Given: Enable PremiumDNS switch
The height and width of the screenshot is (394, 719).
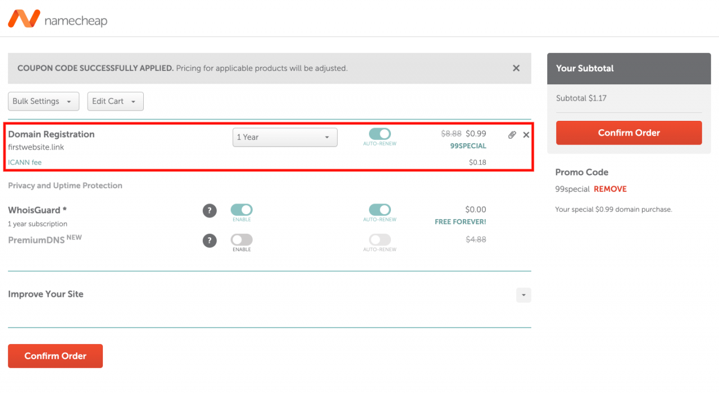Looking at the screenshot, I should pos(242,239).
